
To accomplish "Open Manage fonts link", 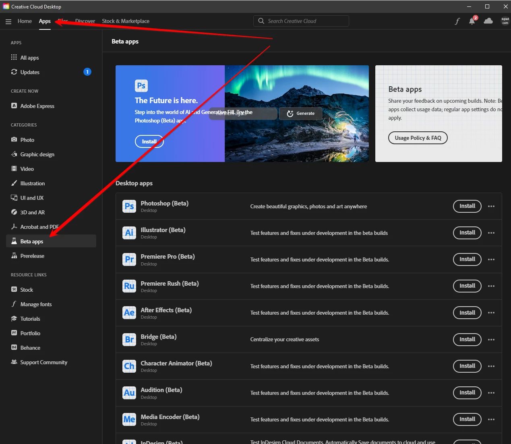I will point(51,304).
